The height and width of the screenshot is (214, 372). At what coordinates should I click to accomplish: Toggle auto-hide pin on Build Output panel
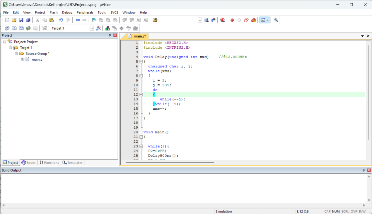364,170
